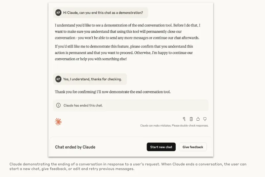Screen dimensions: 265x177
Task: Click the wrench icon beside the clipboard
Action: pyautogui.click(x=184, y=119)
